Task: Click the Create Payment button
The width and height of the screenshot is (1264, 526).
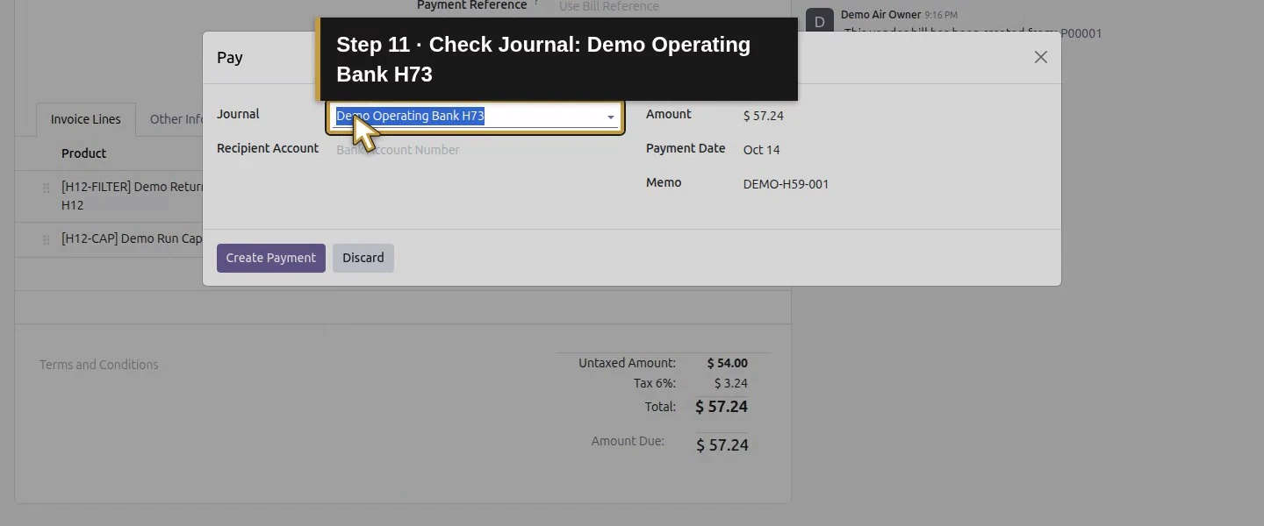Action: click(271, 258)
